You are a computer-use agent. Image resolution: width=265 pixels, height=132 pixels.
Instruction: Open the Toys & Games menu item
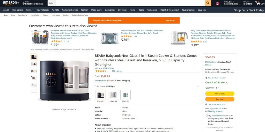click(x=188, y=10)
